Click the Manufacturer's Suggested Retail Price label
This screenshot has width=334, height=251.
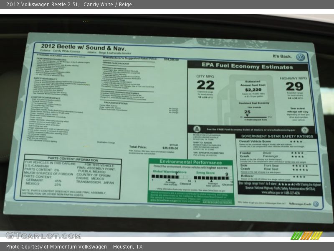coord(130,58)
